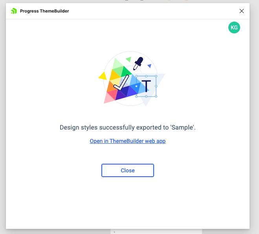The height and width of the screenshot is (234, 259).
Task: Click the Progress logo icon
Action: [14, 11]
